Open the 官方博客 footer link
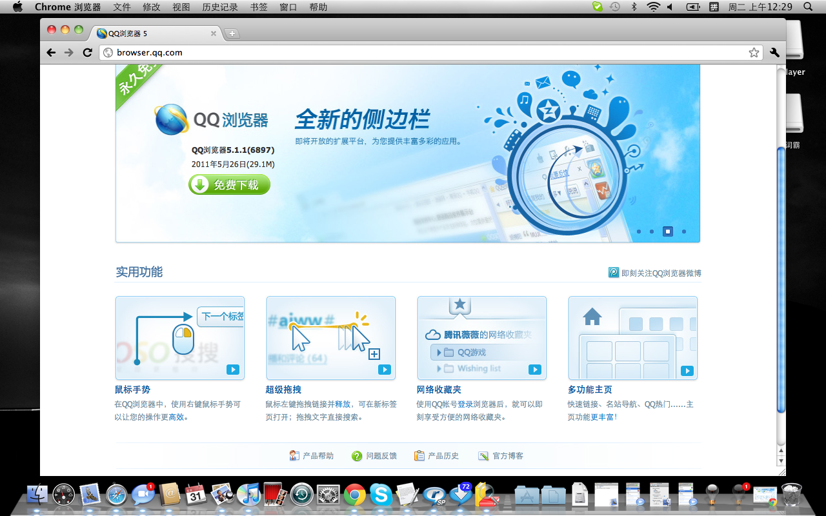The width and height of the screenshot is (826, 516). [x=508, y=456]
